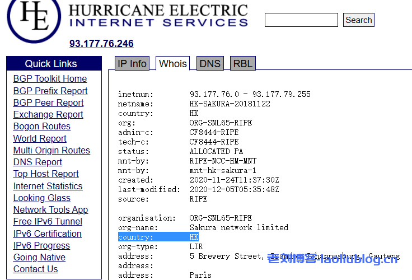Click country value HK under netname
412x280 pixels.
(194, 113)
